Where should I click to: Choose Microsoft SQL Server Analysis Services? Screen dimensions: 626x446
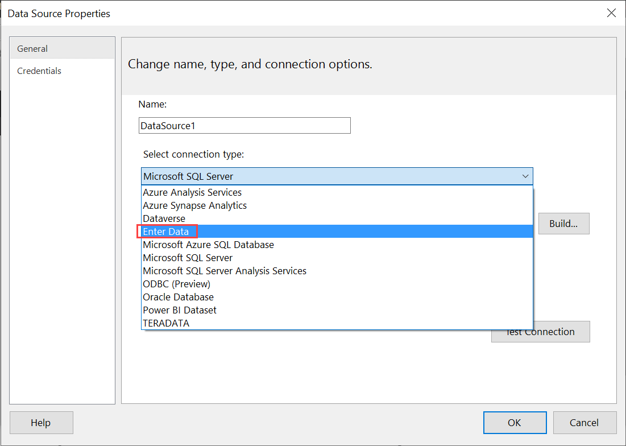337,271
